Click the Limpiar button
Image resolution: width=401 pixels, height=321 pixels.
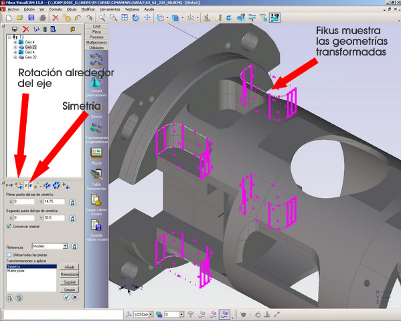tap(70, 290)
